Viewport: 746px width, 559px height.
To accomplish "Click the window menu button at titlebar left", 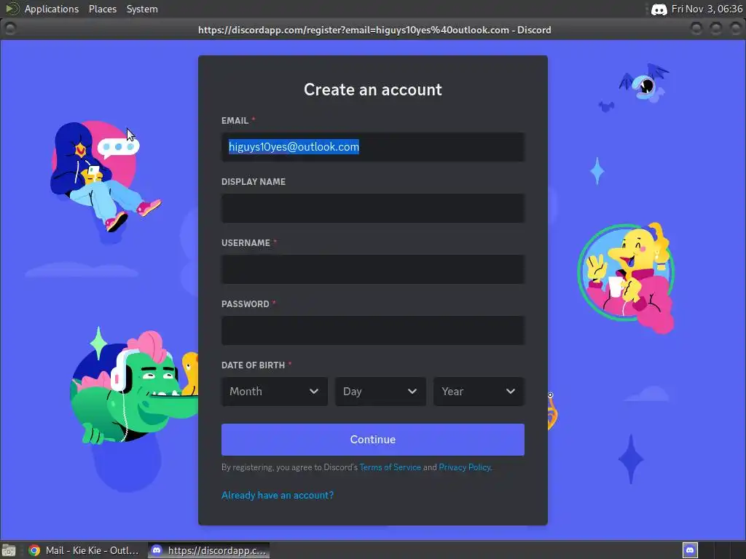I will [10, 29].
